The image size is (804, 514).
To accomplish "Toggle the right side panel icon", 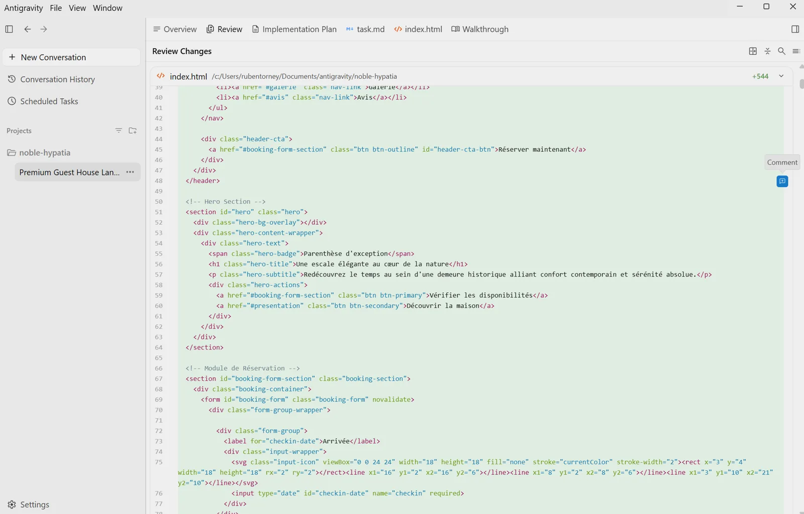I will (795, 29).
